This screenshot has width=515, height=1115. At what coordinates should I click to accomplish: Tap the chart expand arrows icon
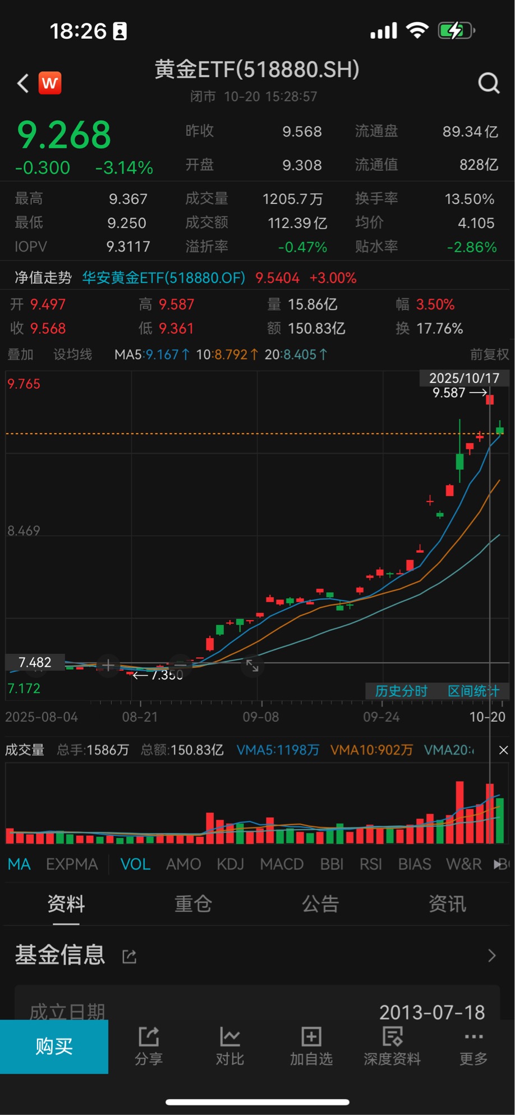point(252,666)
